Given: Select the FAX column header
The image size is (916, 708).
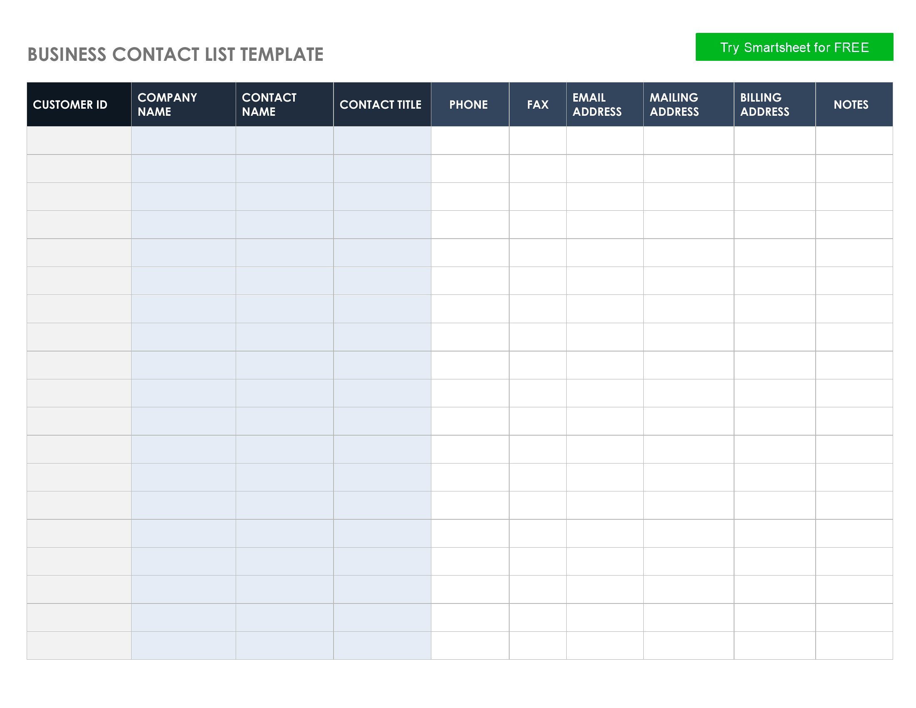Looking at the screenshot, I should pyautogui.click(x=538, y=105).
